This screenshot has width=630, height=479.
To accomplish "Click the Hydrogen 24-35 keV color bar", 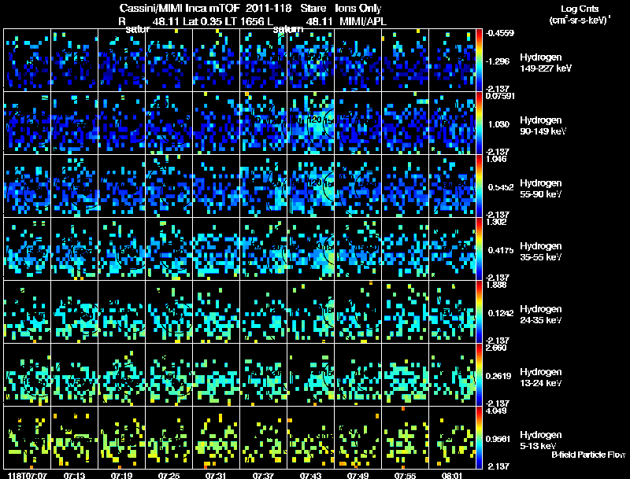I will click(479, 312).
